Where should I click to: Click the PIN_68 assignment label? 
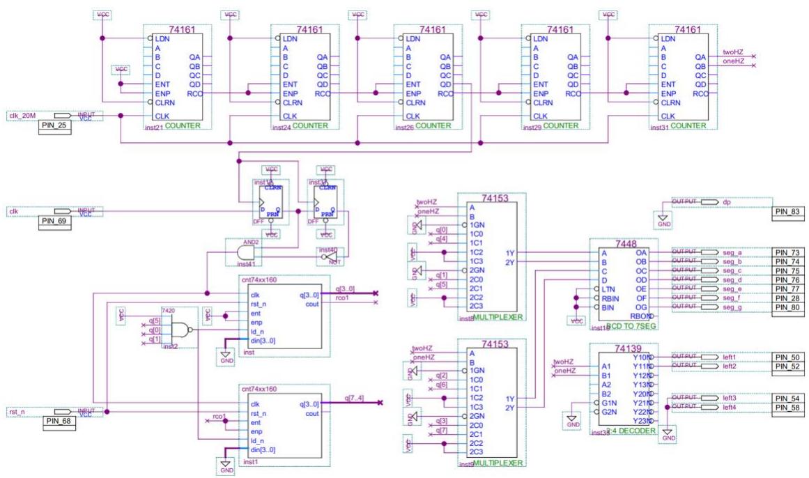pyautogui.click(x=58, y=421)
